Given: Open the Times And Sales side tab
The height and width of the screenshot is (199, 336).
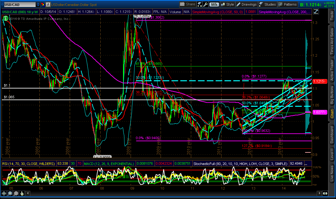Looking at the screenshot, I should [332, 41].
